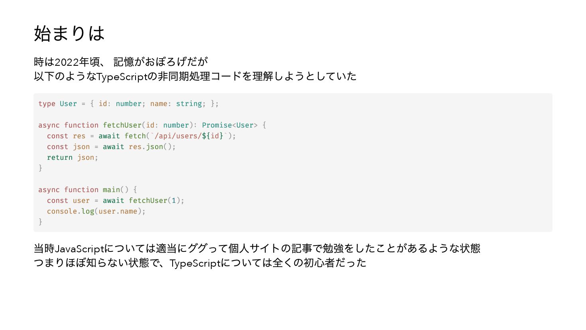Click the sentence about TypeScriptの非同期処理コード
This screenshot has height=330, width=586.
coord(195,76)
